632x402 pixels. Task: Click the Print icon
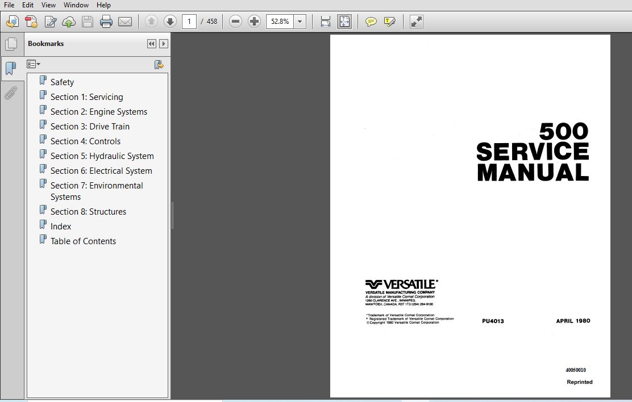coord(106,22)
